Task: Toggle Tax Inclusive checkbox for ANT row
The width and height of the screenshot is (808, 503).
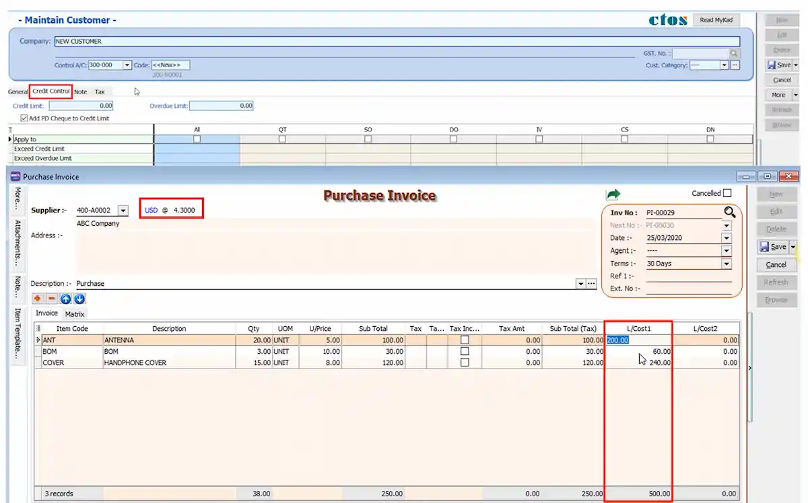Action: [465, 340]
